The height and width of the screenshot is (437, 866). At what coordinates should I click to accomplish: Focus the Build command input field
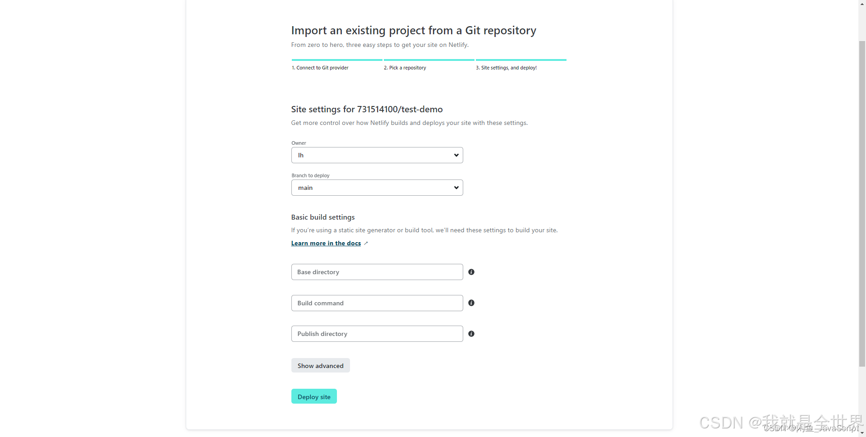tap(377, 303)
